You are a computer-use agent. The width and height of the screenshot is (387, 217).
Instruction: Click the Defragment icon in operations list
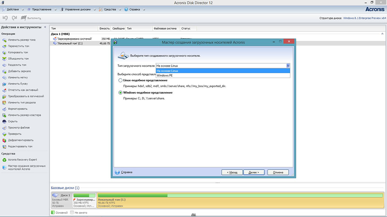click(4, 140)
